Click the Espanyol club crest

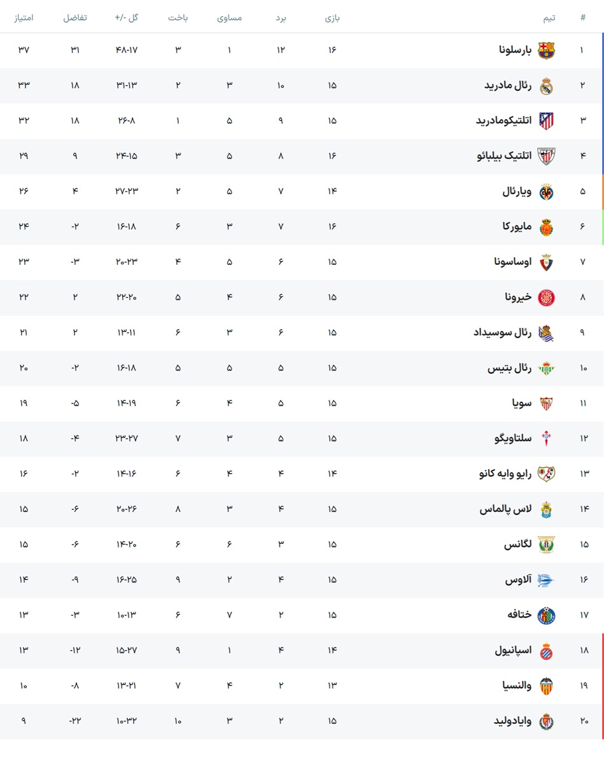pyautogui.click(x=546, y=651)
